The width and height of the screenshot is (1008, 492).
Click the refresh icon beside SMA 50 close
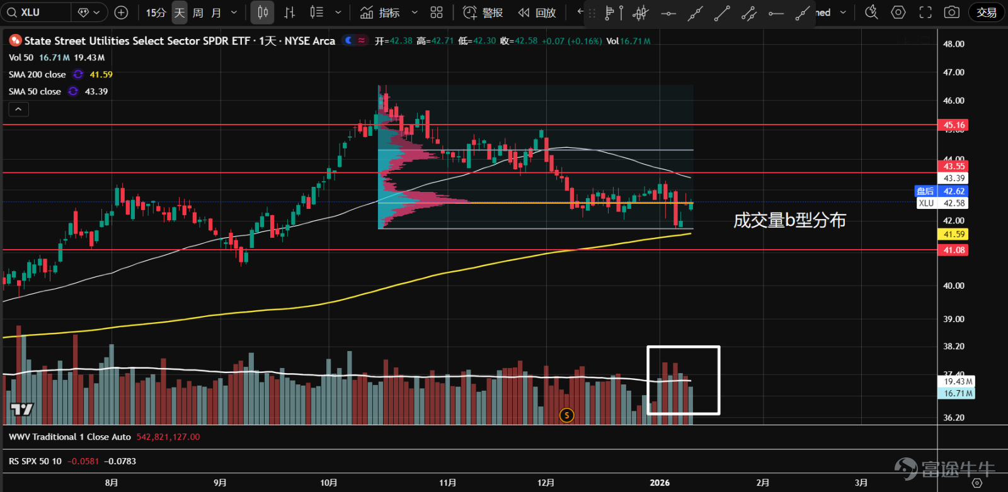coord(73,91)
